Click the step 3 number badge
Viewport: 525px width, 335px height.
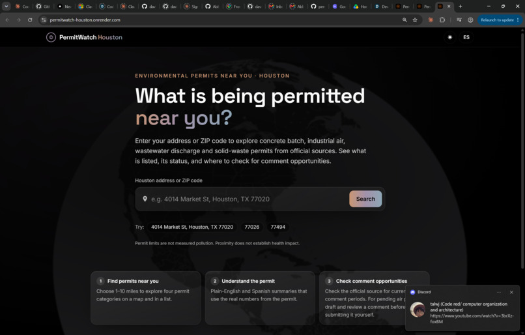pos(329,281)
